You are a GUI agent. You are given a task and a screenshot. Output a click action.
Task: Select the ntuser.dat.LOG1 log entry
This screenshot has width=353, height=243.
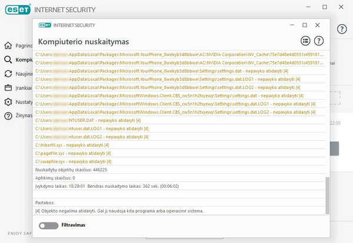coord(94,128)
